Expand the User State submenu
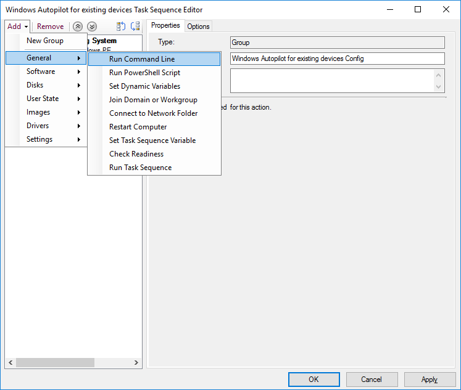The height and width of the screenshot is (390, 461). [x=46, y=99]
